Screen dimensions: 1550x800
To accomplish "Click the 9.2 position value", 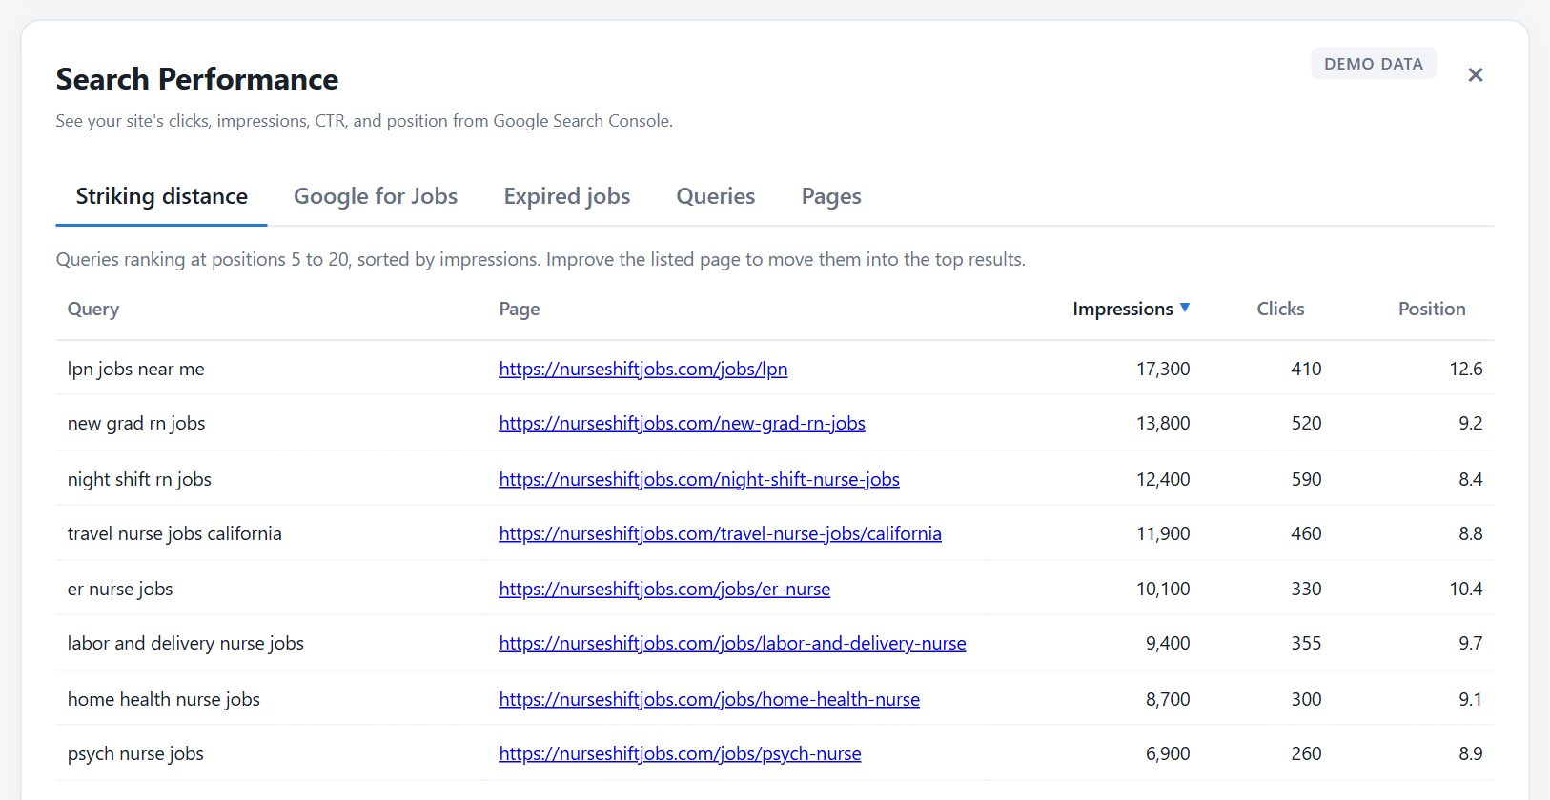I will click(1471, 423).
